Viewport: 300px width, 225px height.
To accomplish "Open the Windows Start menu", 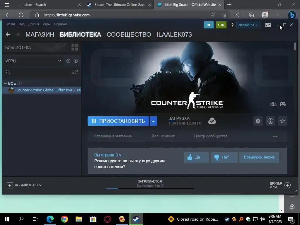I will (x=7, y=219).
